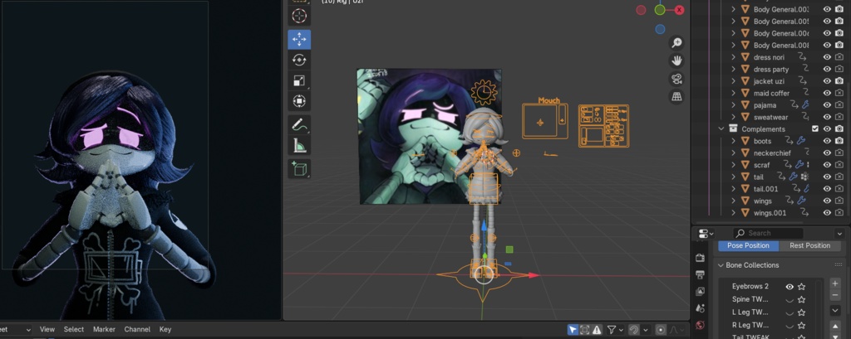Viewport: 851px width, 339px height.
Task: Open properties options dropdown beside Search
Action: [x=839, y=234]
